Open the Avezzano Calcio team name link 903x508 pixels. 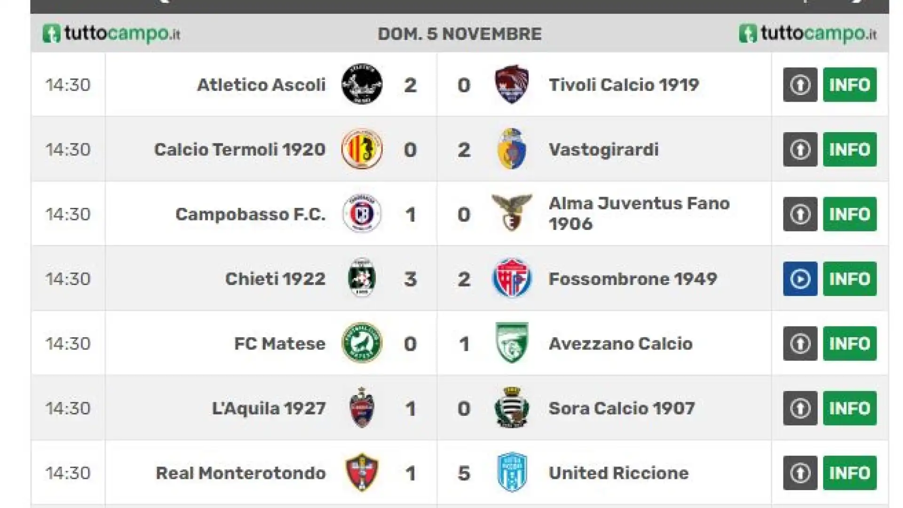(x=620, y=343)
